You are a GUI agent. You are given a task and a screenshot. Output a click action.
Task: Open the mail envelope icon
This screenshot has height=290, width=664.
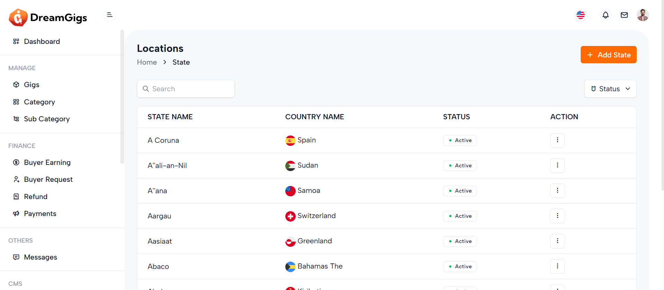click(624, 15)
